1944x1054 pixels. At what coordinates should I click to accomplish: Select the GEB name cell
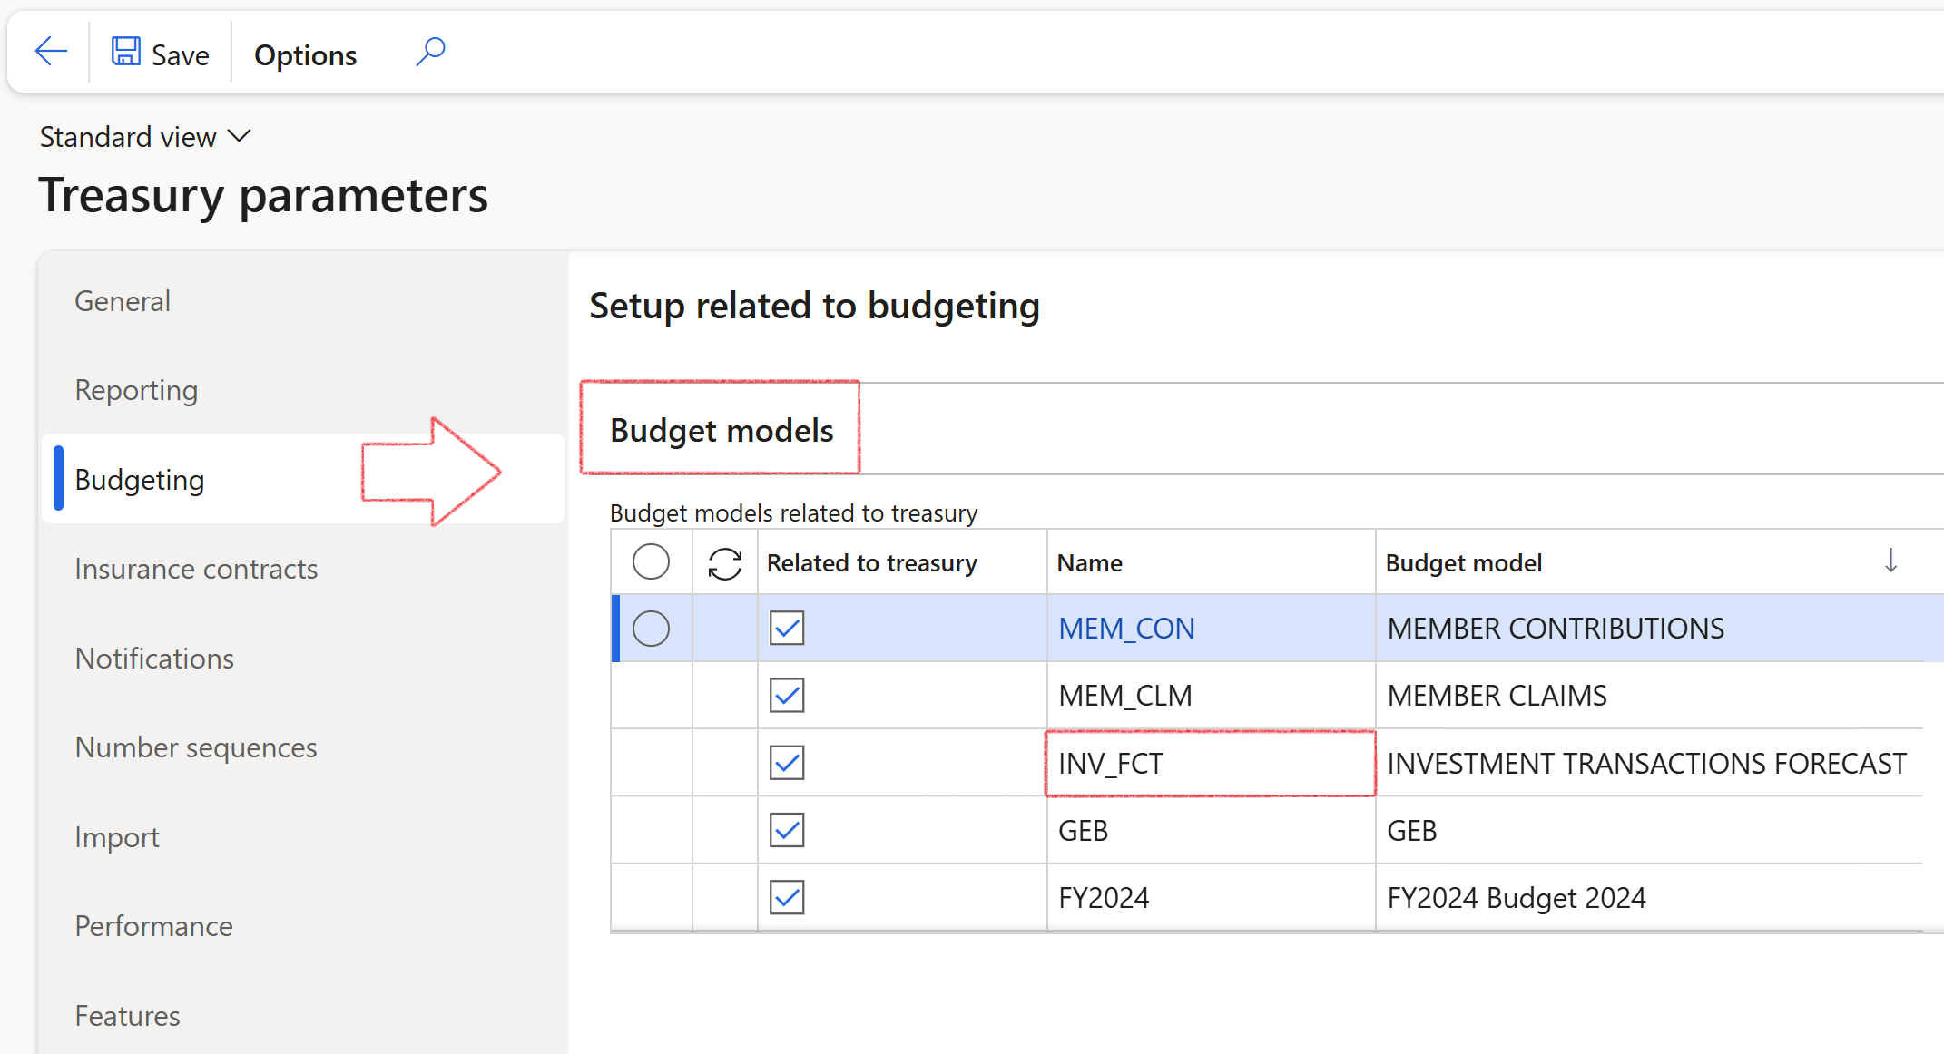[x=1211, y=830]
